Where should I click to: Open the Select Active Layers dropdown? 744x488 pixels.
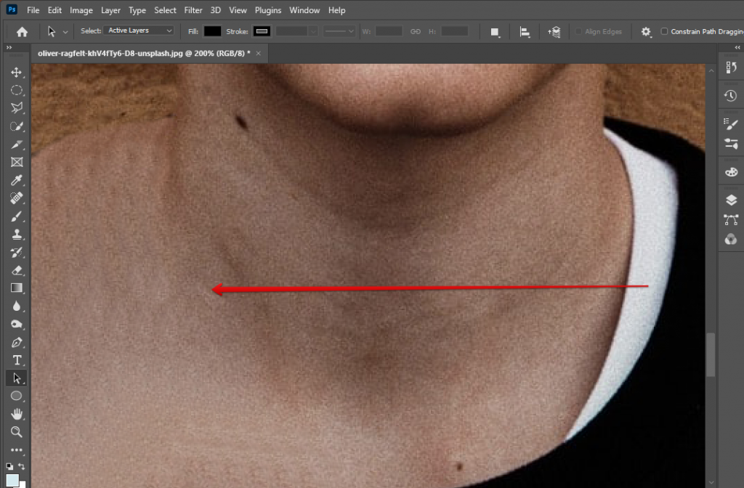point(139,31)
